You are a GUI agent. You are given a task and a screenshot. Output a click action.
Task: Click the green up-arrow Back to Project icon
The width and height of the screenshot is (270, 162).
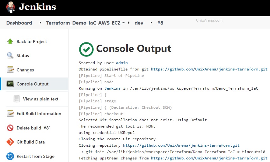coord(10,41)
